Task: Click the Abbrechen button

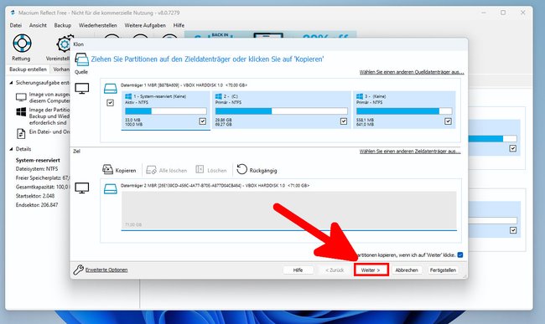Action: click(x=407, y=270)
